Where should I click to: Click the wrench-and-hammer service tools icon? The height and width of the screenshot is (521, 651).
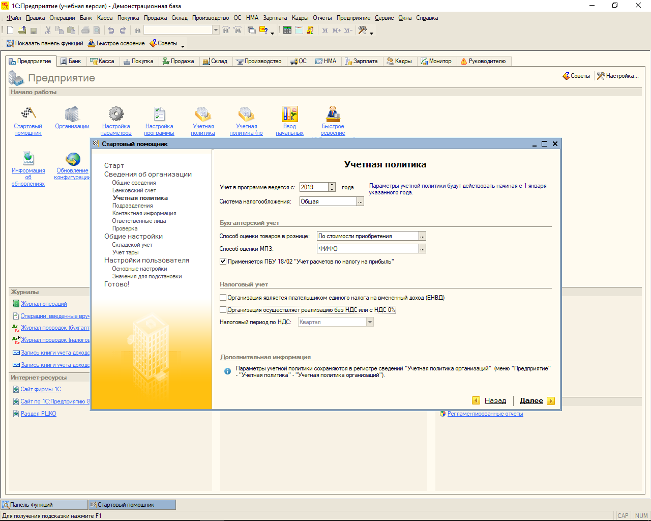[x=363, y=31]
